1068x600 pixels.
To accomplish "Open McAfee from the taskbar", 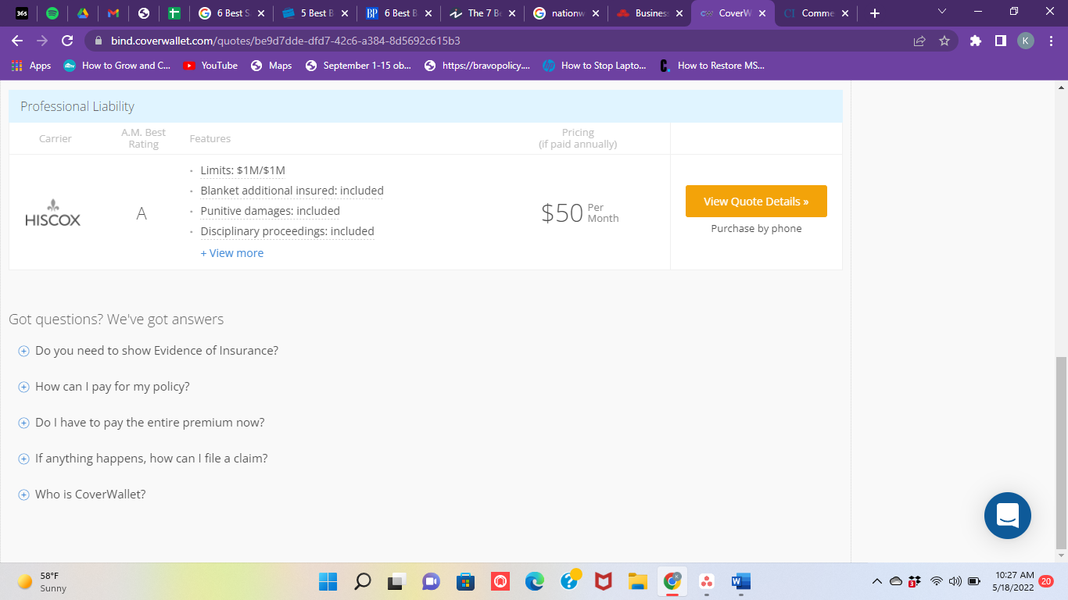I will pos(603,581).
